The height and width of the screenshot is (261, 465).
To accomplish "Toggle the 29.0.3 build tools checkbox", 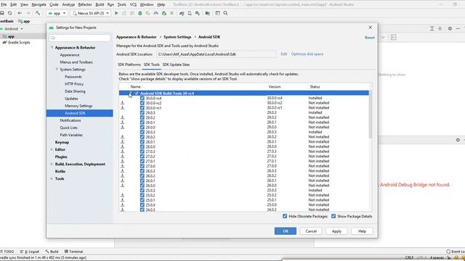I will pyautogui.click(x=142, y=112).
